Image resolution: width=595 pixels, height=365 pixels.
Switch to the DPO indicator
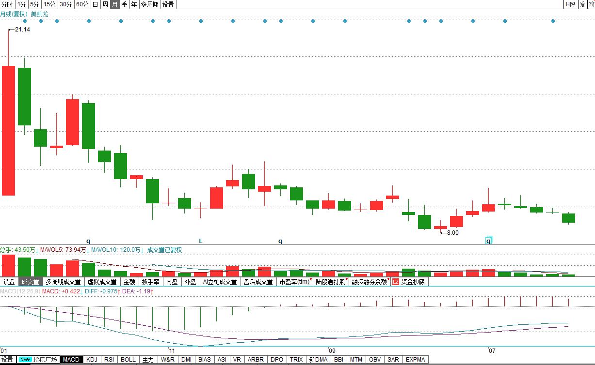277,360
